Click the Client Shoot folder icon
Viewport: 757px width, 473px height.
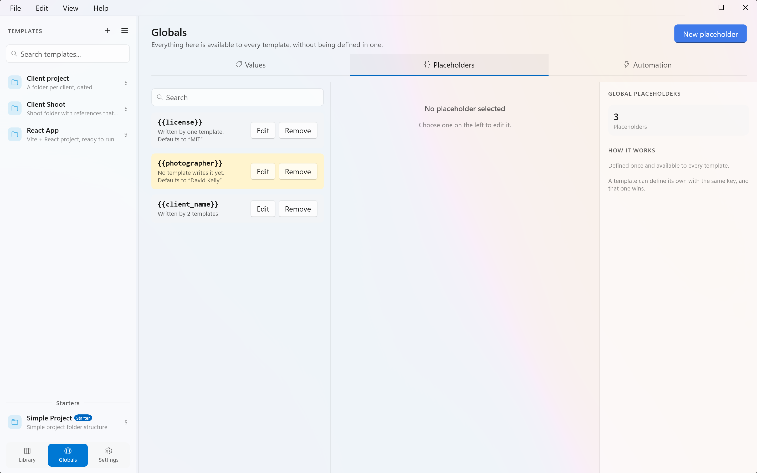[15, 108]
